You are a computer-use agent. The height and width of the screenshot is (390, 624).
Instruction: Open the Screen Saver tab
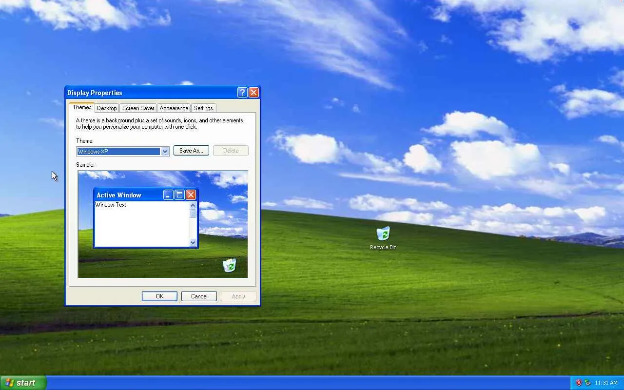tap(138, 108)
